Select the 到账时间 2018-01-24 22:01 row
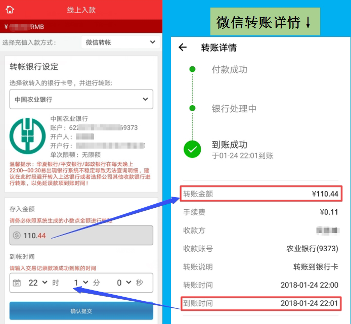Viewport: 351px width, 324px height. [x=260, y=303]
